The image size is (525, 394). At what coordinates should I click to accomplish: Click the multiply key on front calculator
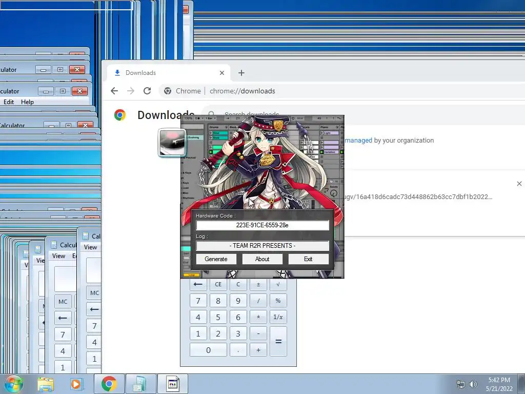(x=258, y=317)
